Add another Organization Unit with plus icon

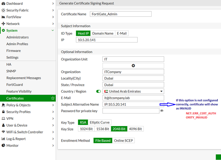pyautogui.click(x=133, y=65)
